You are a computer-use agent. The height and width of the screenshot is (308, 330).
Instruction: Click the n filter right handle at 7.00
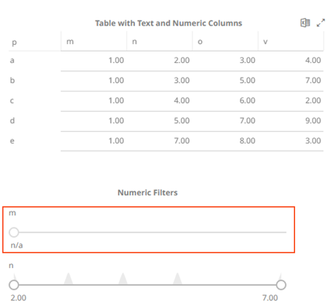(281, 285)
